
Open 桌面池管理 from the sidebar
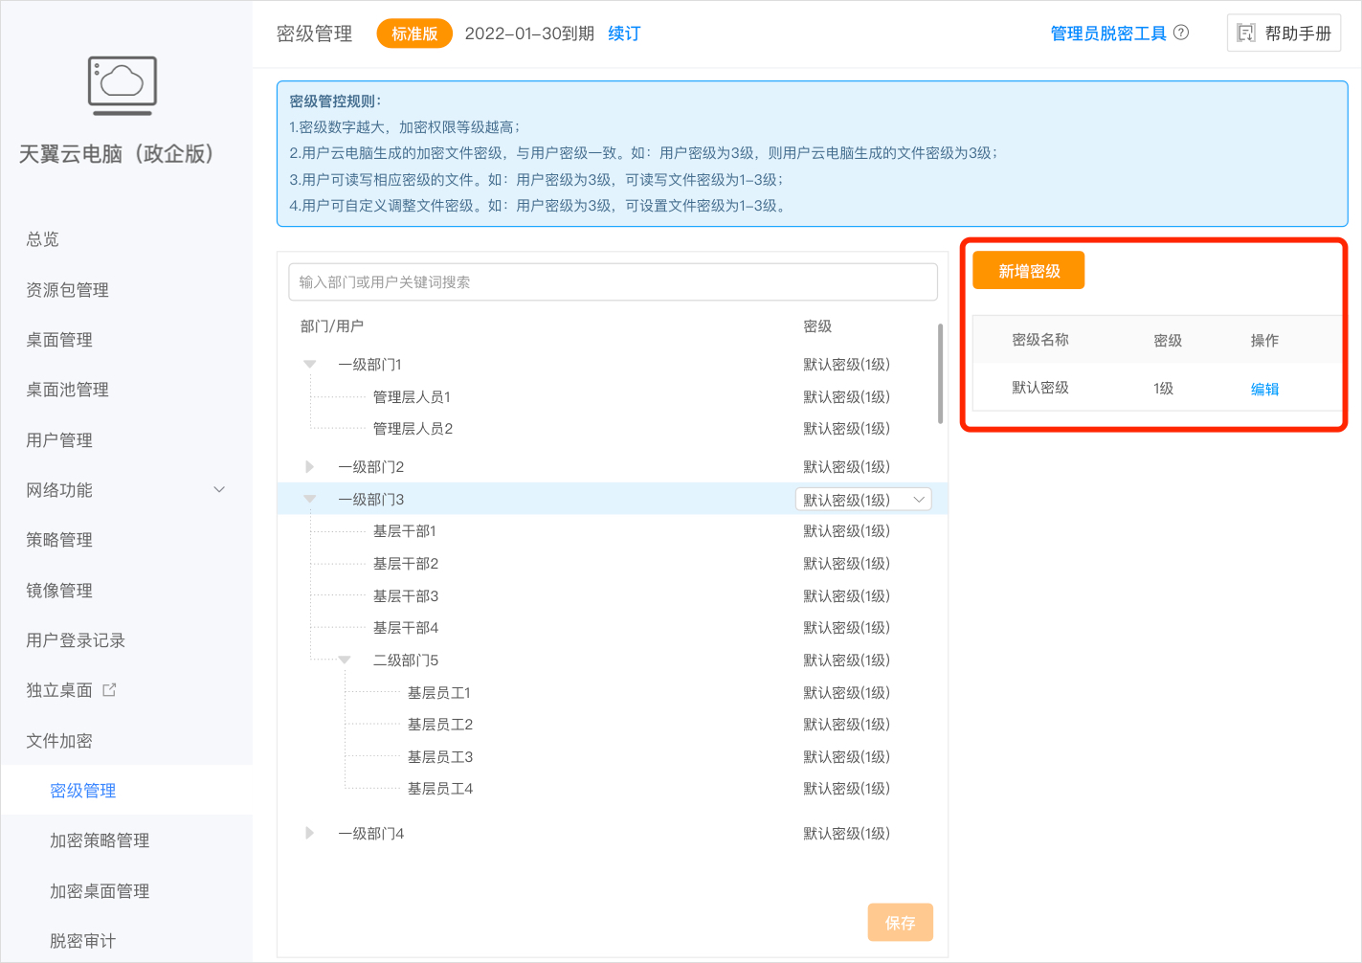pyautogui.click(x=66, y=390)
